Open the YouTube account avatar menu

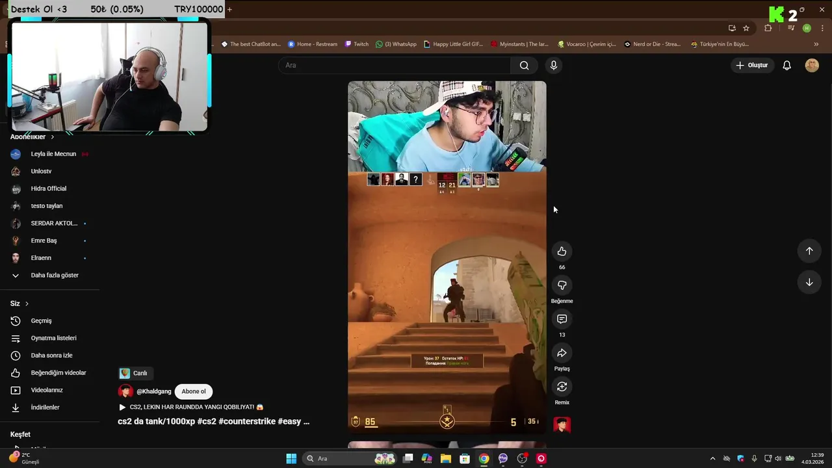tap(812, 65)
